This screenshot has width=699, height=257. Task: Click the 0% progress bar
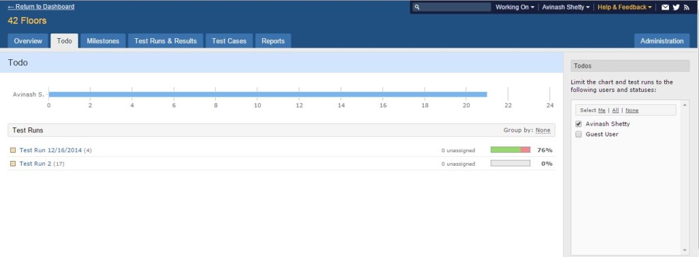[x=511, y=164]
